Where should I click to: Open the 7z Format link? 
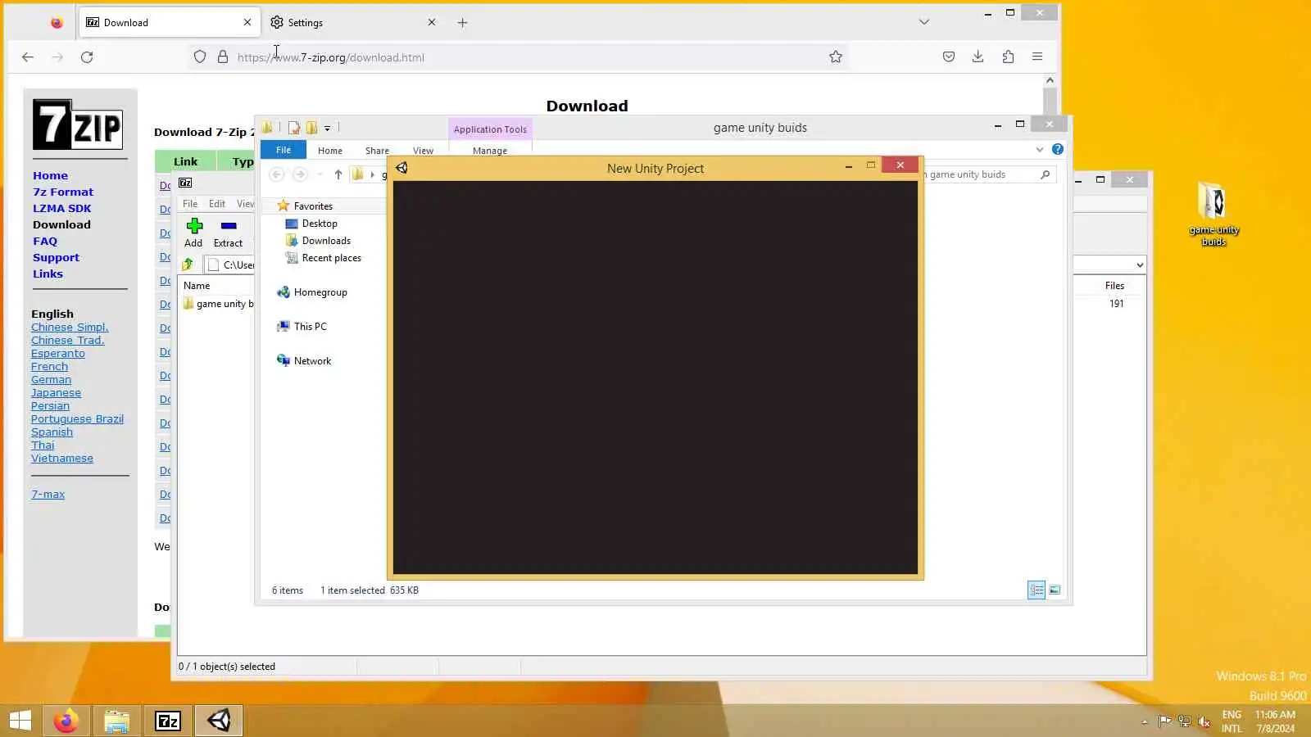coord(63,192)
